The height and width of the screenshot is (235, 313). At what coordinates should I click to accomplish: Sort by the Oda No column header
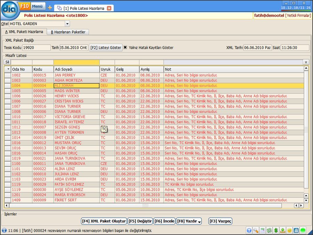point(22,69)
